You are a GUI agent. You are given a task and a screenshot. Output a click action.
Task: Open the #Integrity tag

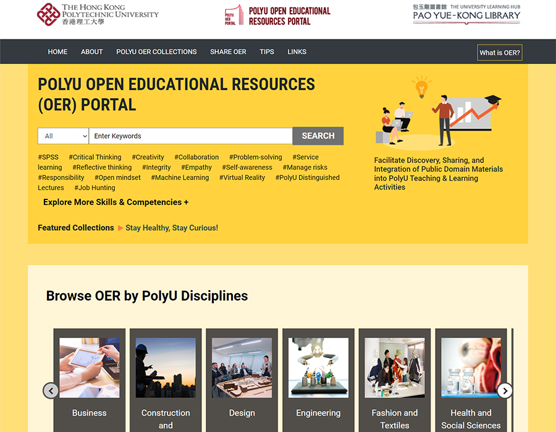[x=156, y=167]
